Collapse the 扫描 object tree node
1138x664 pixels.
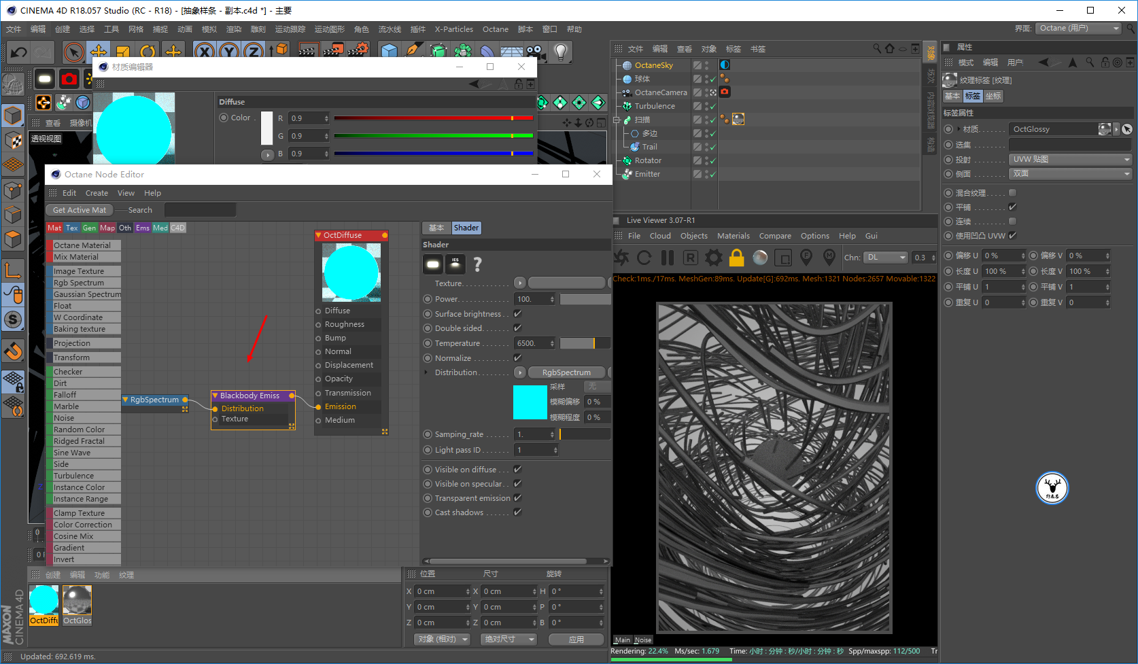coord(617,120)
